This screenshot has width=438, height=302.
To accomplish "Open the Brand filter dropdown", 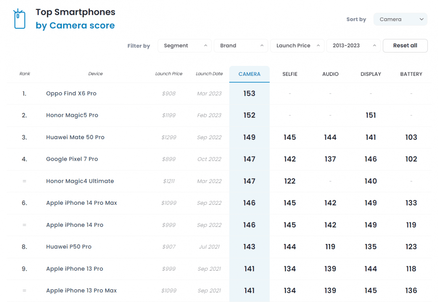I will 241,46.
